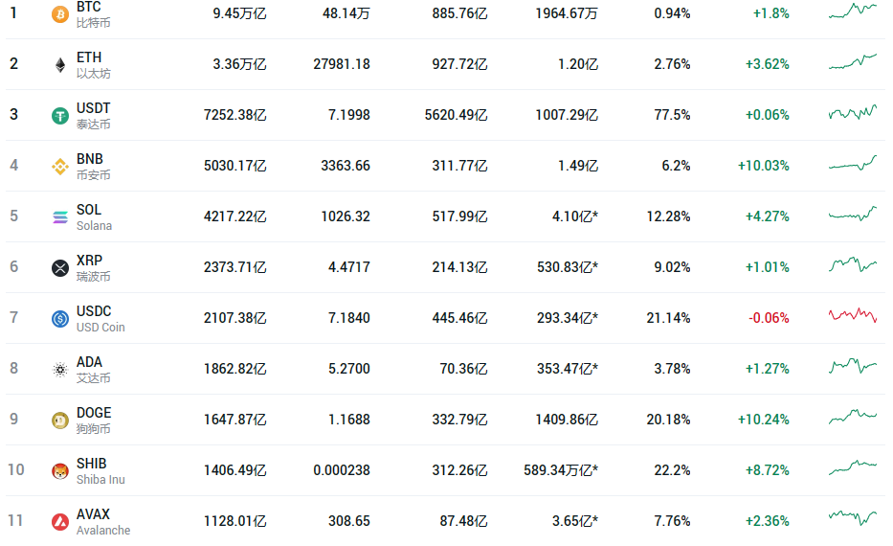893x546 pixels.
Task: Click the red Avalanche logo icon
Action: click(x=59, y=521)
